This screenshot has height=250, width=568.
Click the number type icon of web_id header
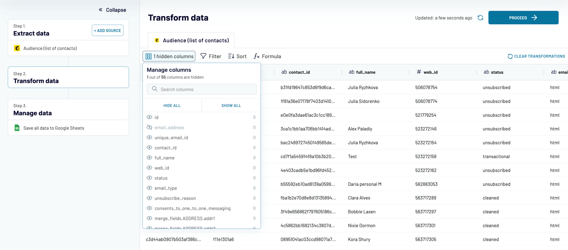[419, 72]
